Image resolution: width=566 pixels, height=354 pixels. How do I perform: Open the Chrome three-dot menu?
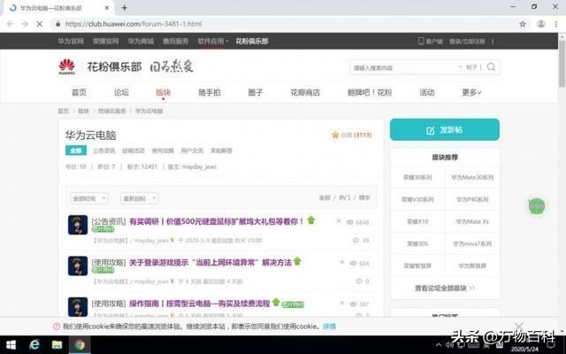[x=556, y=24]
